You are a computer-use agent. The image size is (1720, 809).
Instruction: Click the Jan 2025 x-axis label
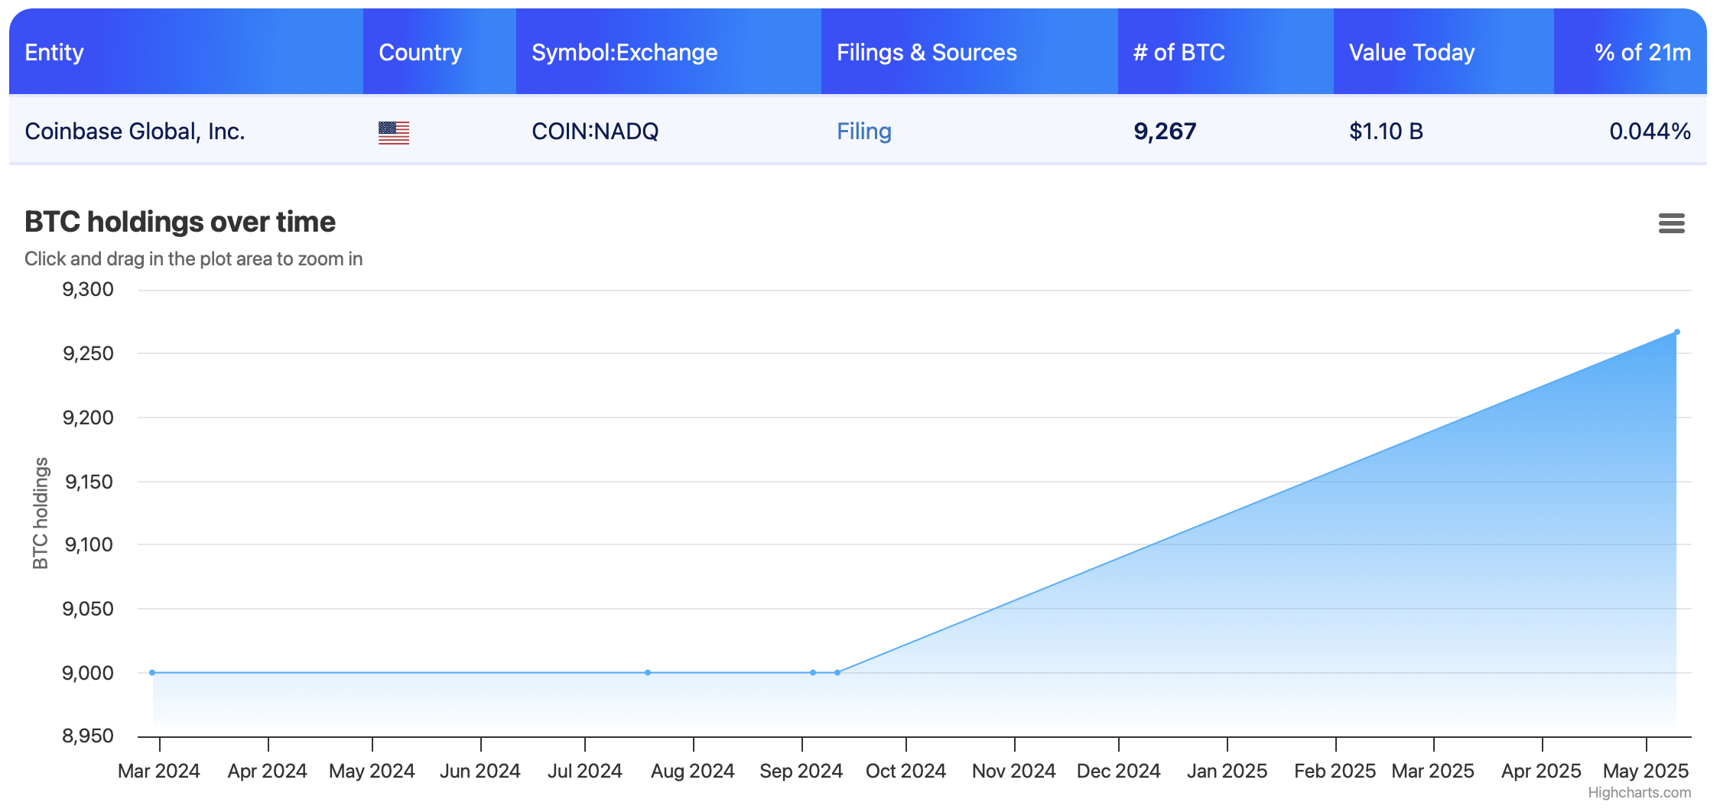1227,771
